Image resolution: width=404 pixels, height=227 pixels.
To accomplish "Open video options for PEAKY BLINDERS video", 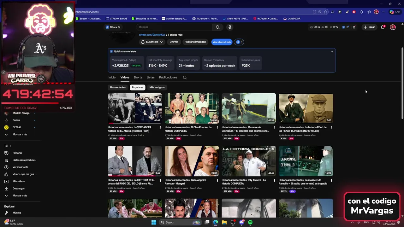I will click(x=331, y=128).
